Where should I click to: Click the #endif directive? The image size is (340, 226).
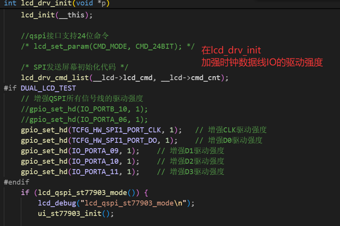[x=17, y=182]
